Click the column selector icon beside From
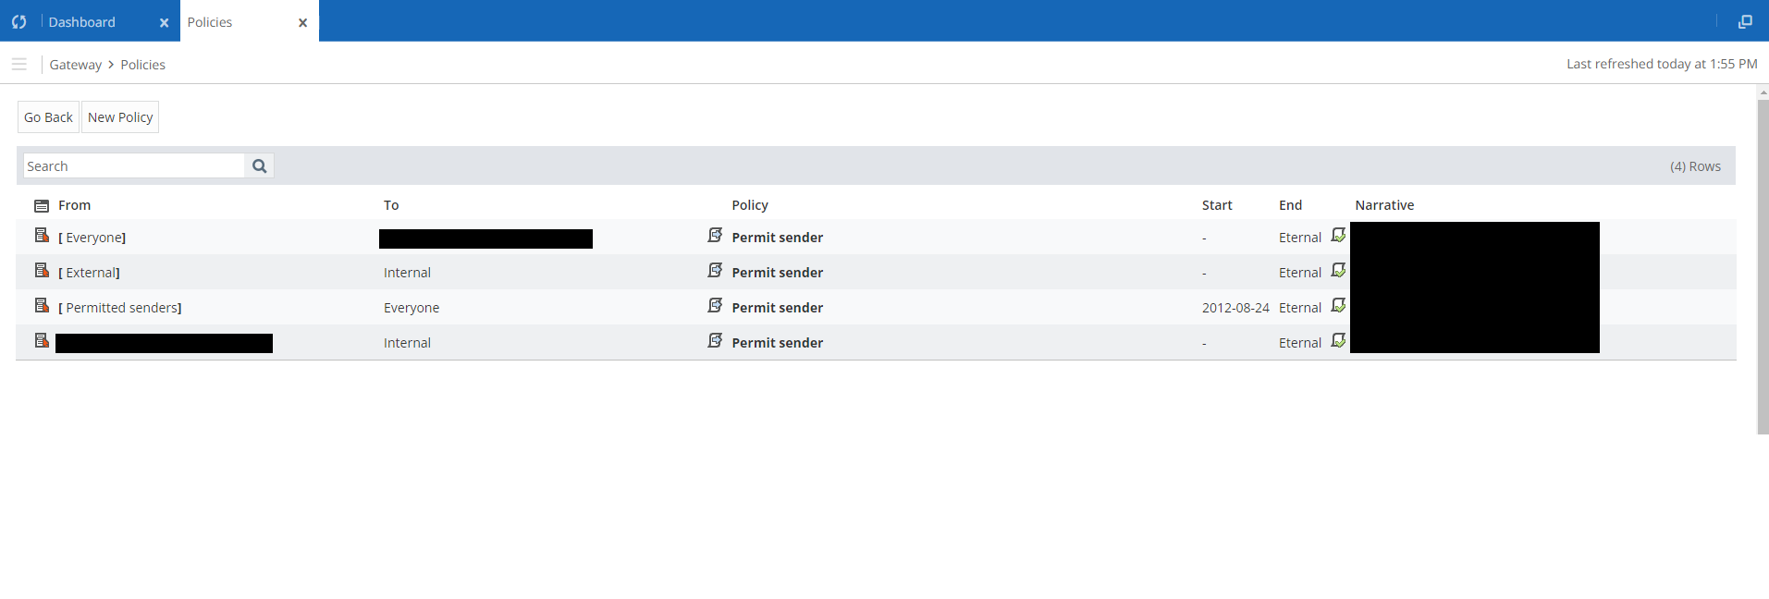 (42, 205)
